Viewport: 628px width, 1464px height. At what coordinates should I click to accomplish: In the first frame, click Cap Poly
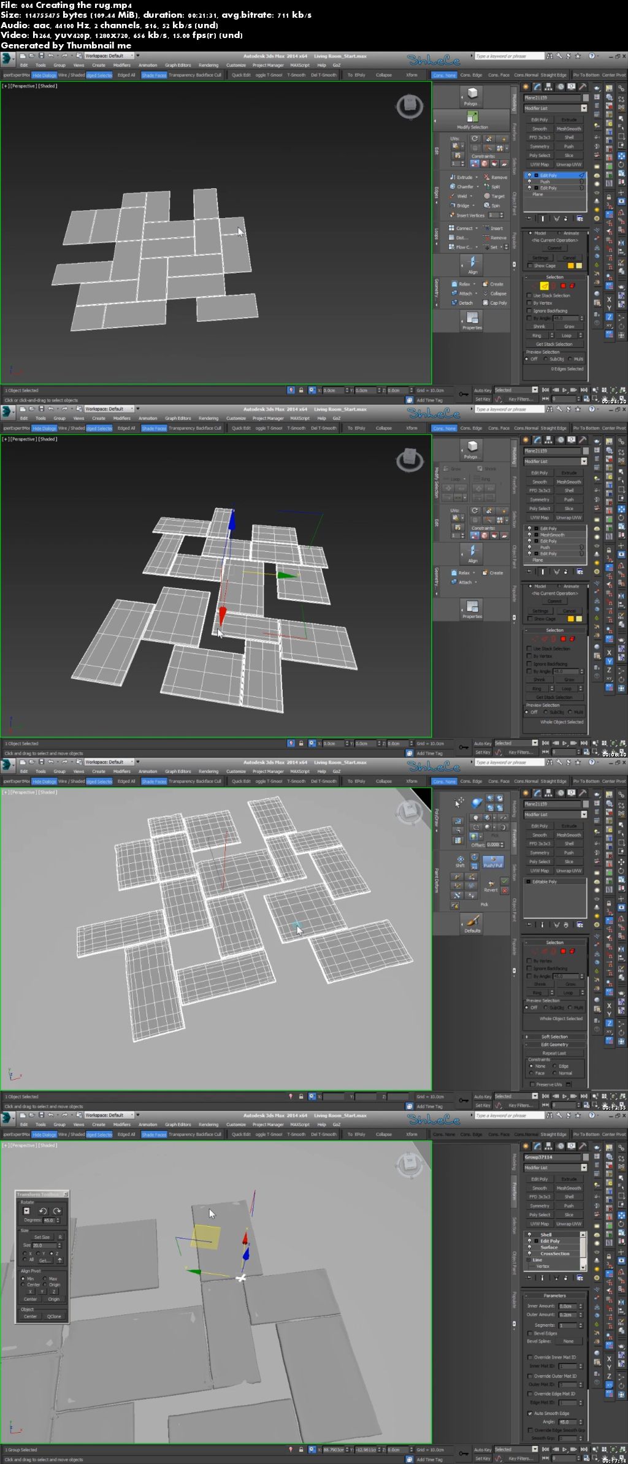495,303
